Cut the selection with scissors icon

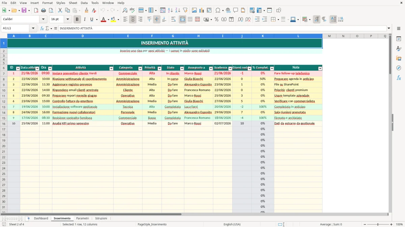coord(60,10)
